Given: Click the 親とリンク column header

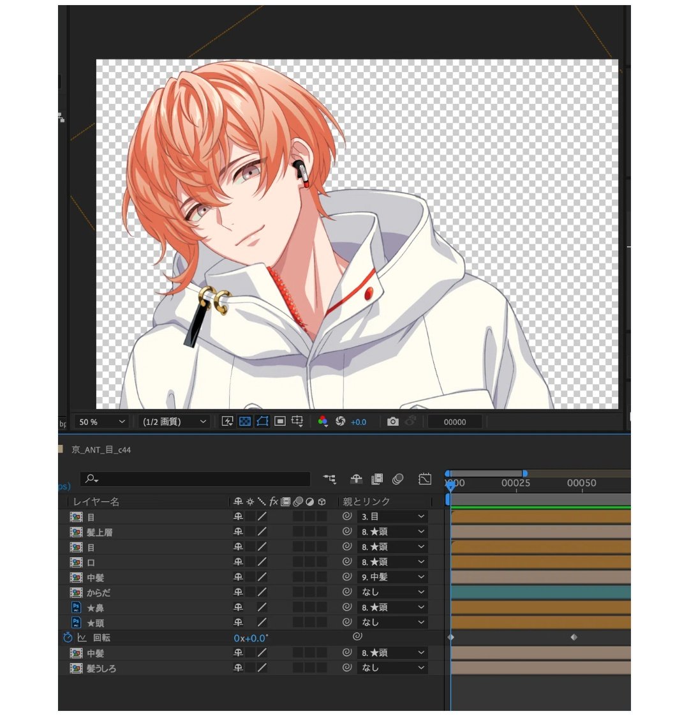Looking at the screenshot, I should 366,502.
